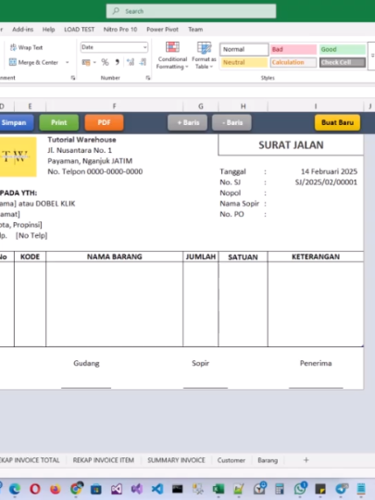The height and width of the screenshot is (500, 375).
Task: Open Conditional Formatting menu
Action: pyautogui.click(x=172, y=56)
